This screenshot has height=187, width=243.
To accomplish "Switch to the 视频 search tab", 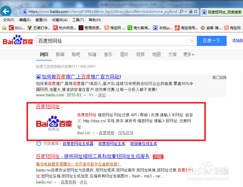I will [140, 54].
